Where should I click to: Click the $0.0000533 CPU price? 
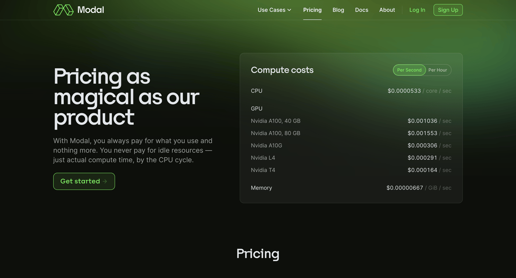pyautogui.click(x=404, y=91)
